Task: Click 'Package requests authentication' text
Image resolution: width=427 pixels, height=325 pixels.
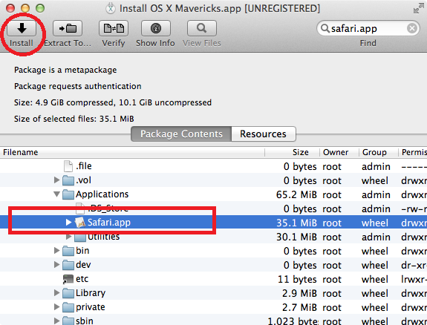Action: [x=78, y=86]
